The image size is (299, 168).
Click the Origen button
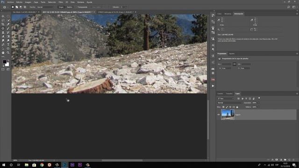(x=61, y=7)
